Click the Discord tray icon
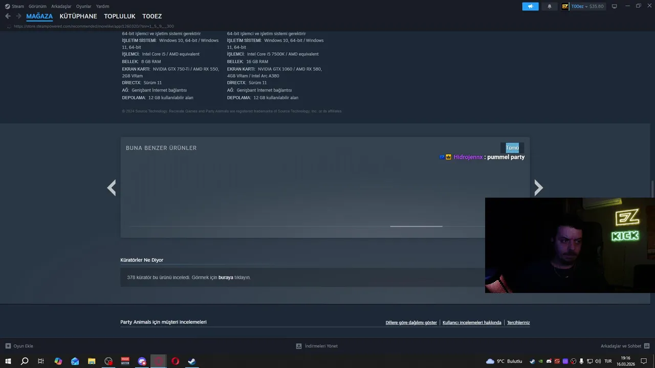 (549, 361)
